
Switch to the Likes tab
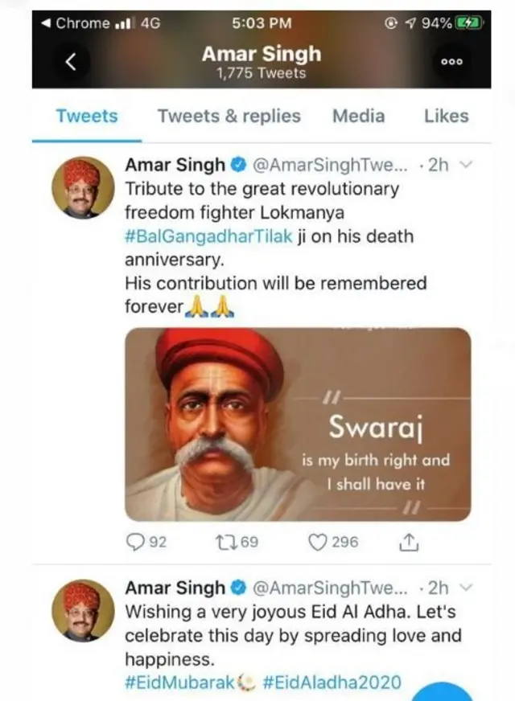(446, 116)
